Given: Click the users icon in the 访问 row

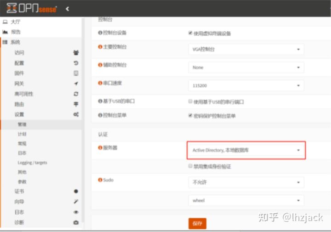Looking at the screenshot, I should click(x=76, y=52).
